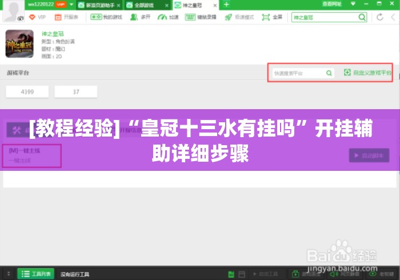
Task: Click the magnifier in top search box
Action: [362, 17]
